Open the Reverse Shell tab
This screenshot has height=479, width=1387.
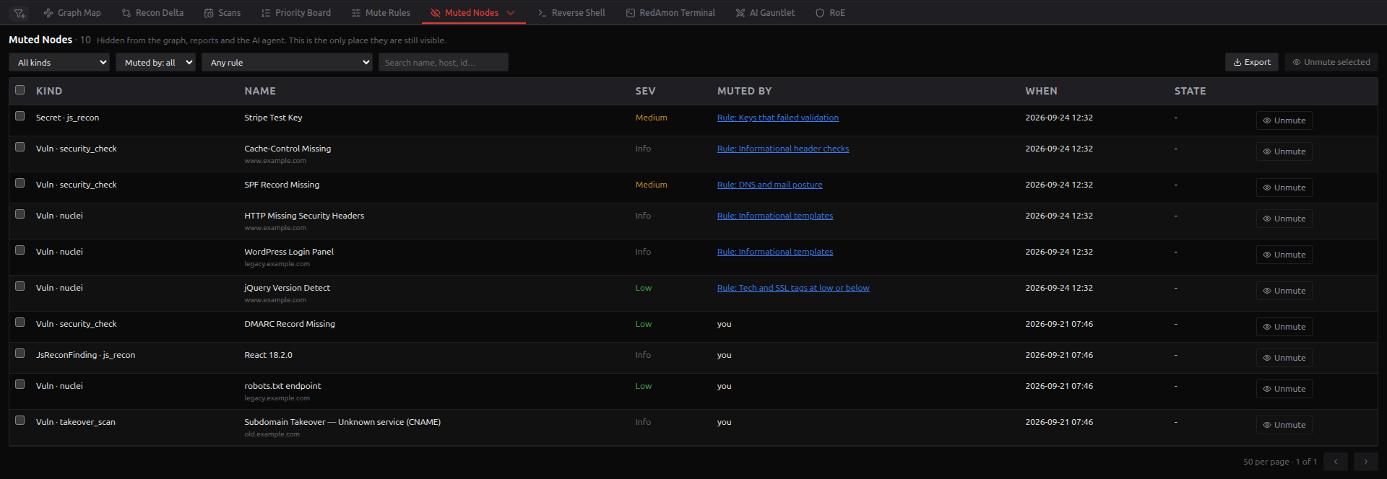coord(571,13)
